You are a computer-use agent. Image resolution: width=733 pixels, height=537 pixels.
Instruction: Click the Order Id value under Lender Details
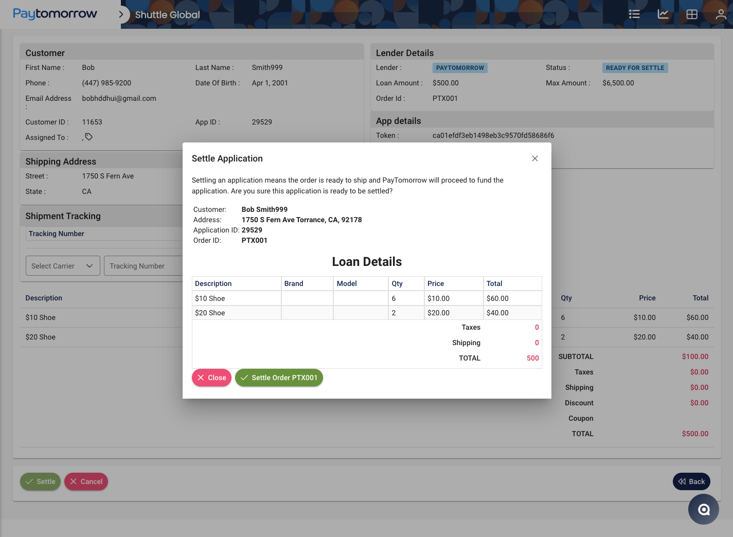445,98
